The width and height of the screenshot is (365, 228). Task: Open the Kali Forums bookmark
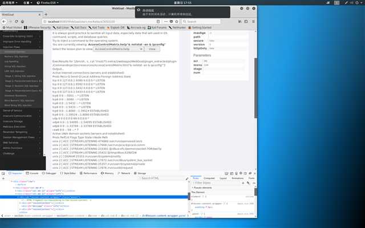click(157, 27)
